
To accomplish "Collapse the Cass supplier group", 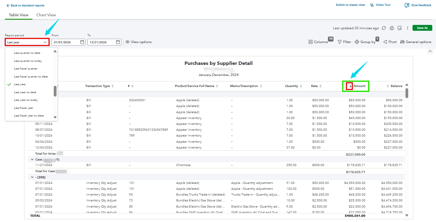I will 32,160.
